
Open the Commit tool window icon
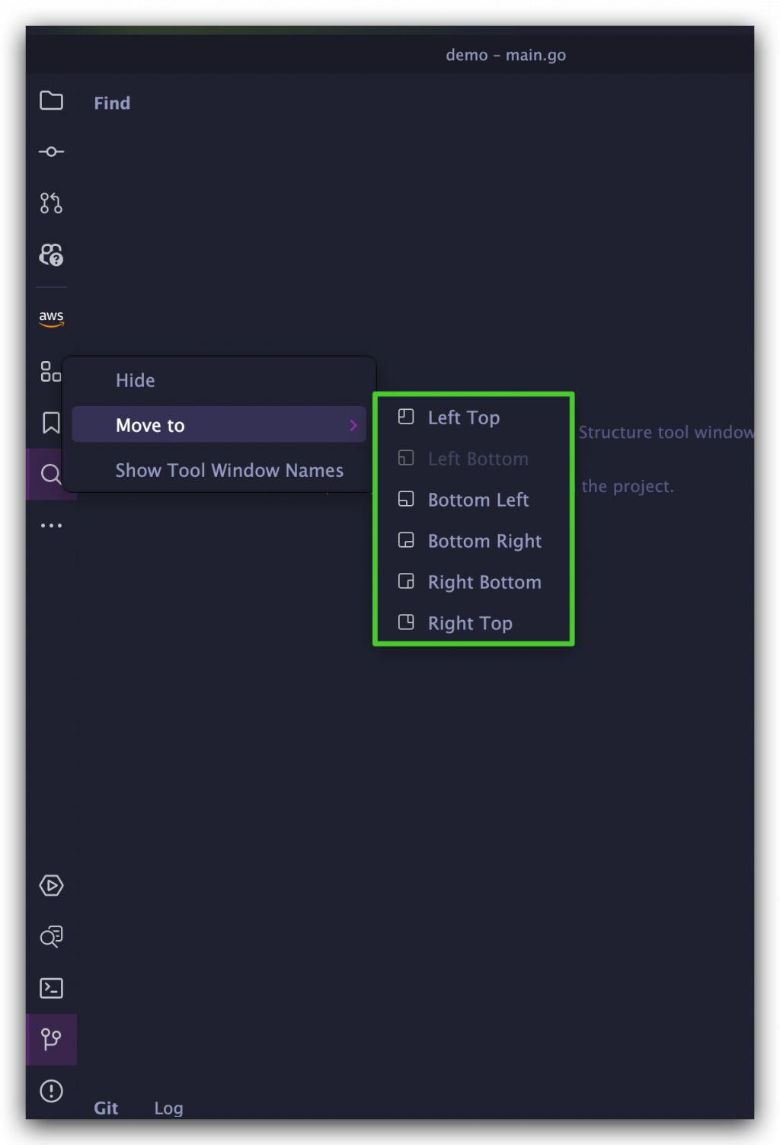point(51,152)
